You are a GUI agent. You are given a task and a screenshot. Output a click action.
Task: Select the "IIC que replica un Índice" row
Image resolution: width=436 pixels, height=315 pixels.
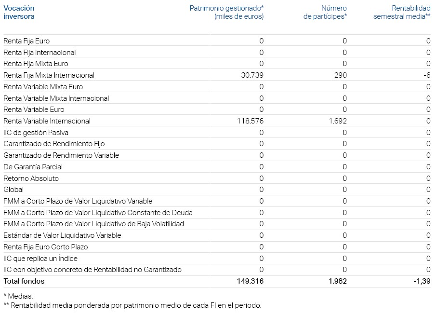40,259
